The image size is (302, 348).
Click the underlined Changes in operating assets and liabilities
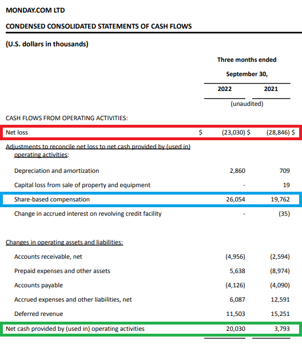[x=64, y=242]
